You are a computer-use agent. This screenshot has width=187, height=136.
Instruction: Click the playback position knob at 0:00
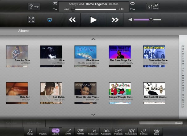click(x=73, y=9)
